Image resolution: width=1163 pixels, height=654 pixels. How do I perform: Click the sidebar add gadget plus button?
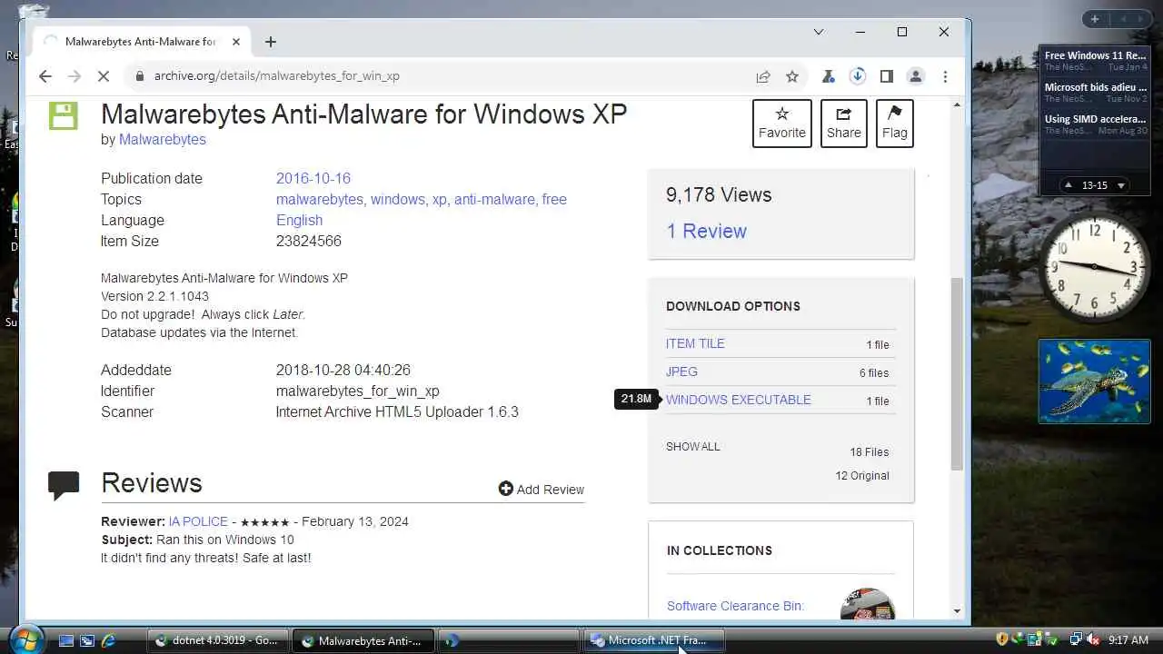tap(1095, 19)
